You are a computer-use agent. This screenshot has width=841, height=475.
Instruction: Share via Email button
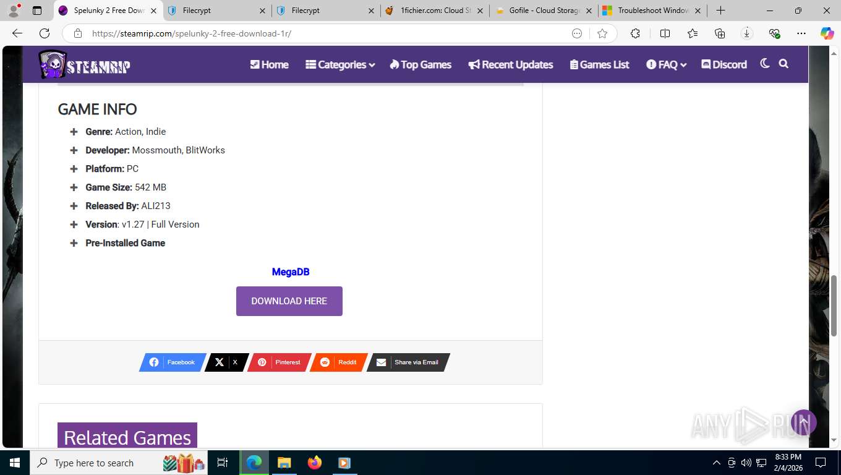(408, 362)
